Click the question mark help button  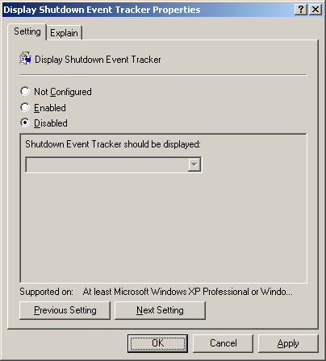pyautogui.click(x=301, y=10)
